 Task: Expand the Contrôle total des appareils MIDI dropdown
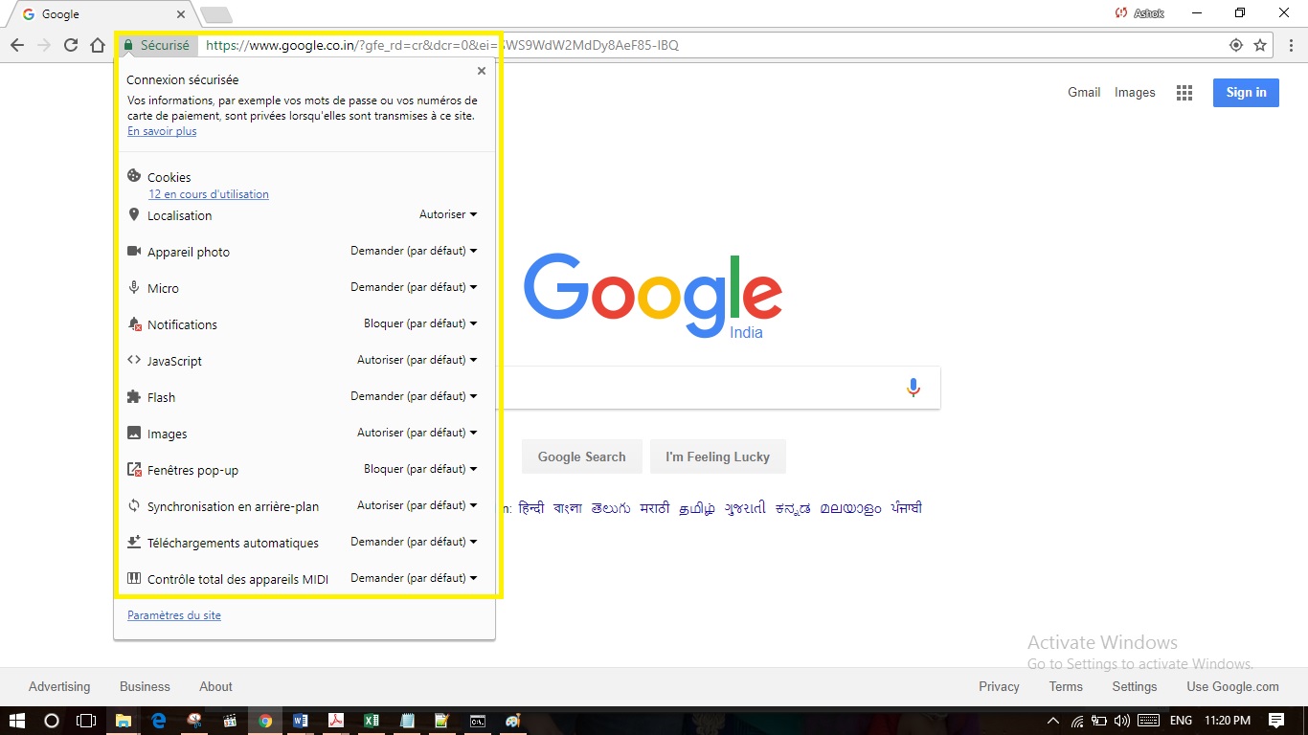point(414,578)
